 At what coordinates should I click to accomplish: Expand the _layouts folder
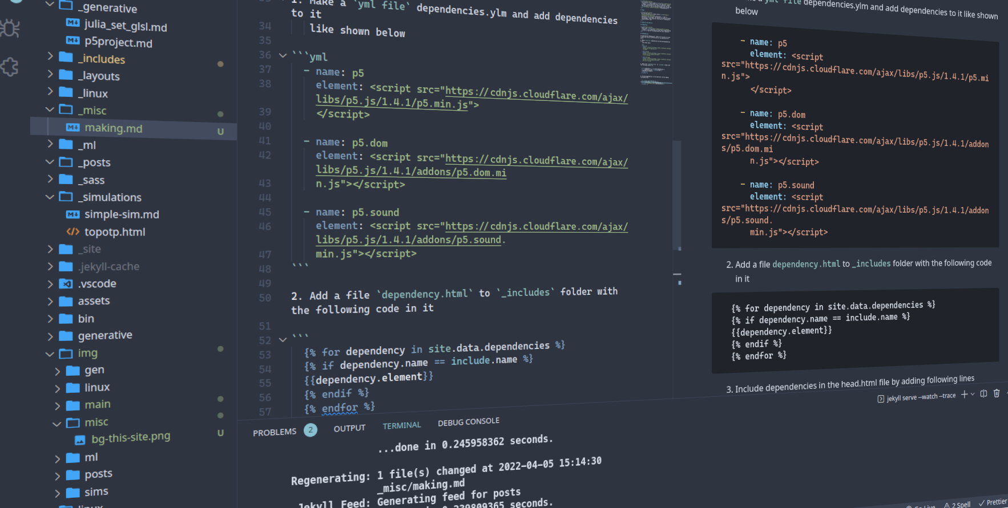click(x=50, y=74)
